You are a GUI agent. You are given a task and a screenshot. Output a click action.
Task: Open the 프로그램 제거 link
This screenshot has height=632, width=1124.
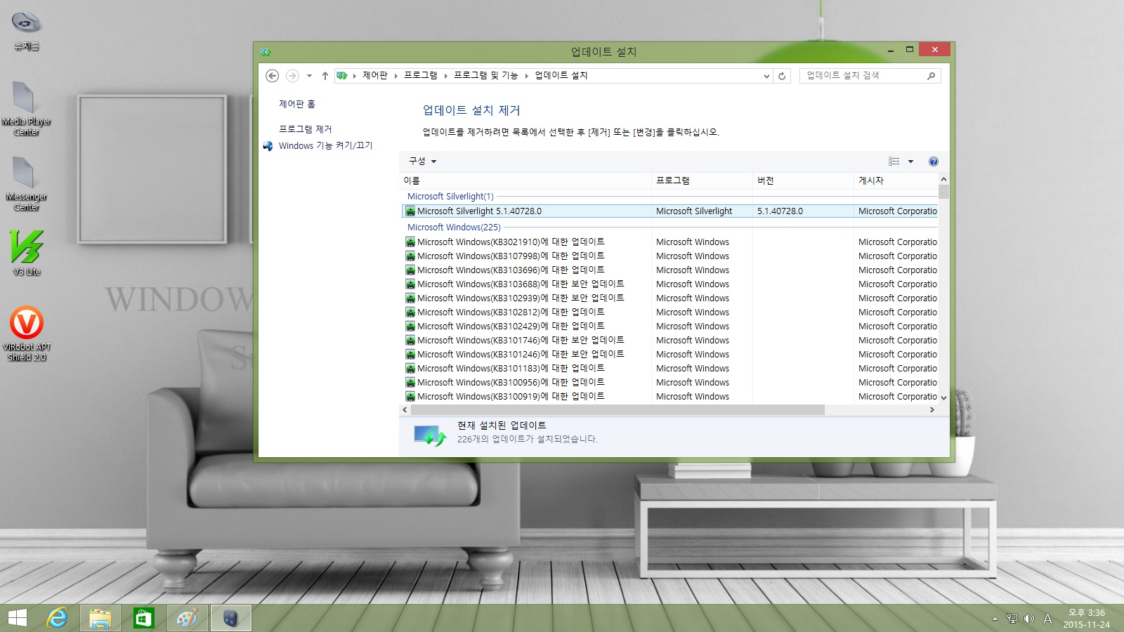click(306, 129)
